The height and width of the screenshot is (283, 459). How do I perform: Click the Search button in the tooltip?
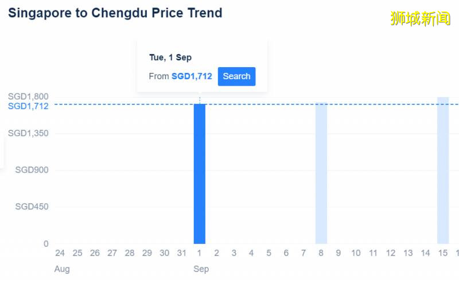pyautogui.click(x=236, y=76)
